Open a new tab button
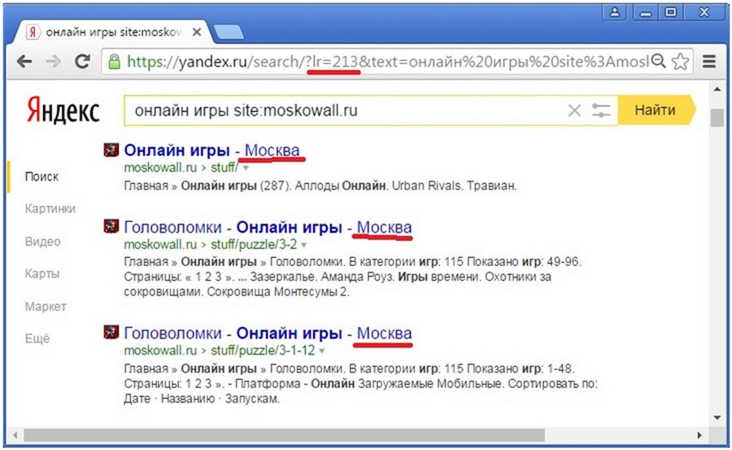 point(229,33)
